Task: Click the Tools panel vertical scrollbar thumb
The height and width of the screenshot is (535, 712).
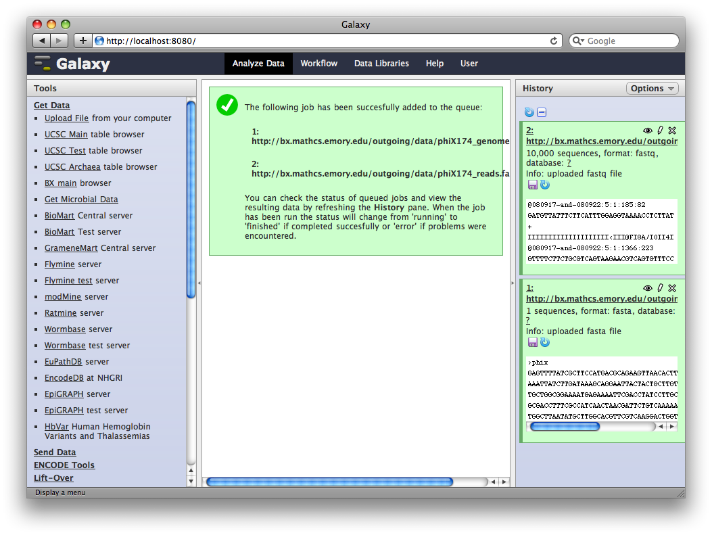Action: [x=191, y=200]
